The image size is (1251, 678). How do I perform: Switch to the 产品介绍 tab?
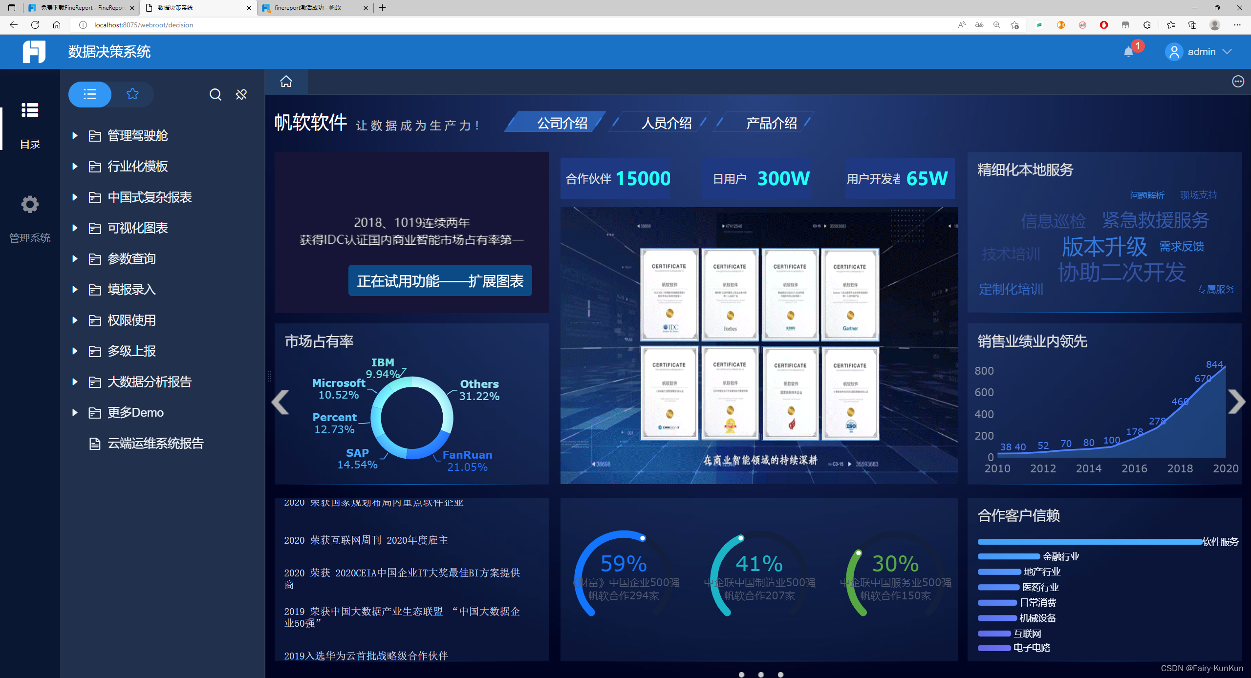coord(771,123)
